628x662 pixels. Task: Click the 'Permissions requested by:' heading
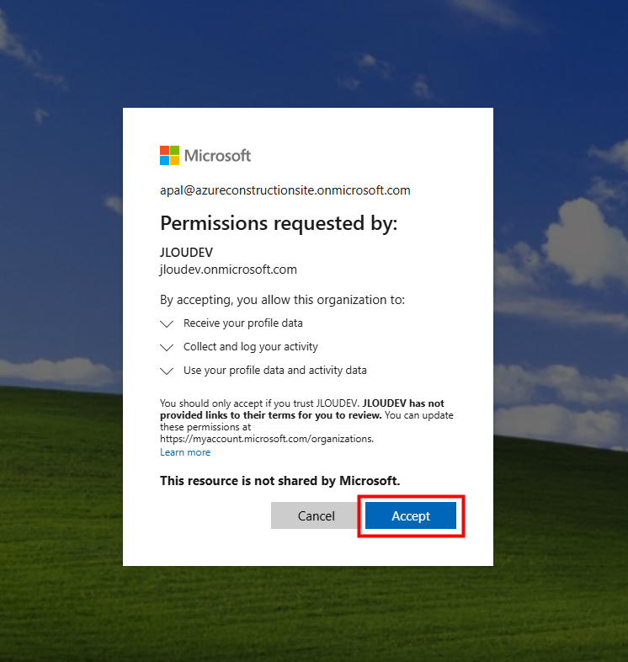point(278,223)
